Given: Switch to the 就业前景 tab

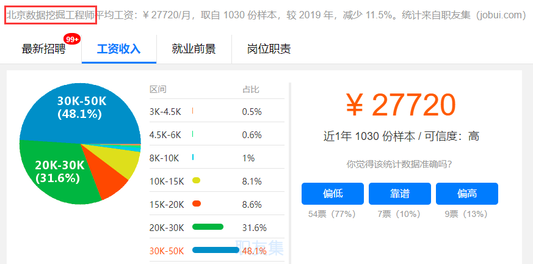Looking at the screenshot, I should pyautogui.click(x=194, y=49).
